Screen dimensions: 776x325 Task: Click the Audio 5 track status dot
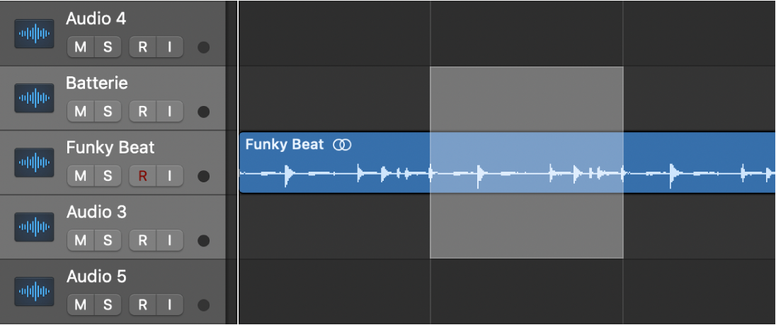[x=204, y=305]
